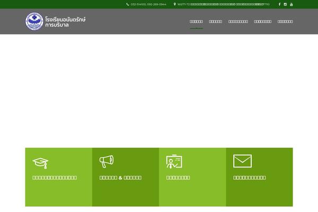Open the YouTube icon link

tap(291, 4)
